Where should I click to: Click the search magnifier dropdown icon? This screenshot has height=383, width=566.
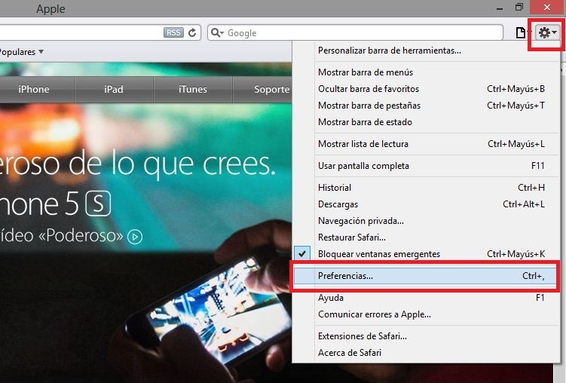tap(217, 33)
